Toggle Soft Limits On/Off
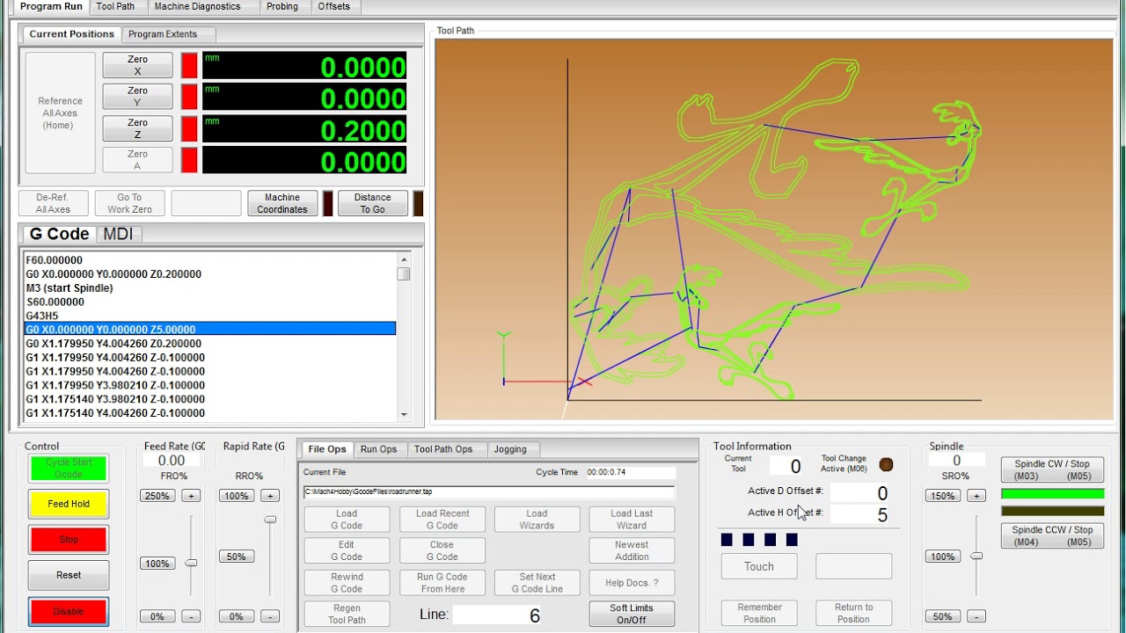Screen dimensions: 1126x633 tap(632, 614)
